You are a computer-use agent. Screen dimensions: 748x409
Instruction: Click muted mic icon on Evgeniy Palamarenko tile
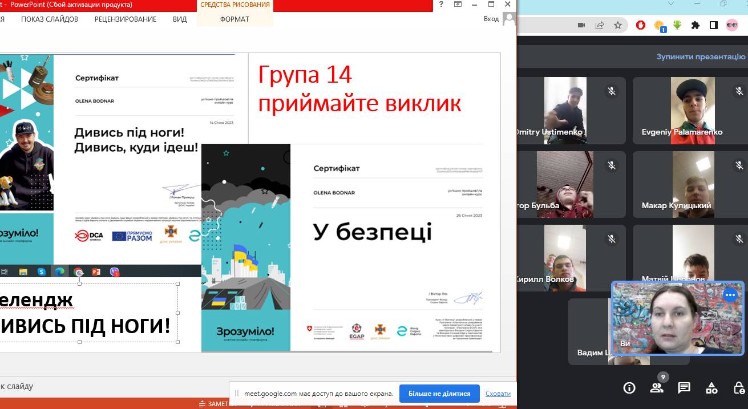pyautogui.click(x=739, y=91)
